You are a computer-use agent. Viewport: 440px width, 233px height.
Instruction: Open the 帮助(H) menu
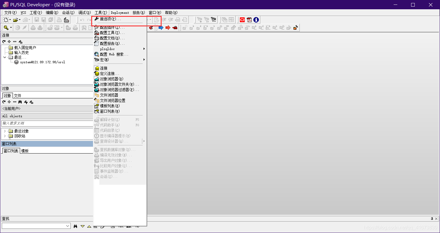click(171, 13)
